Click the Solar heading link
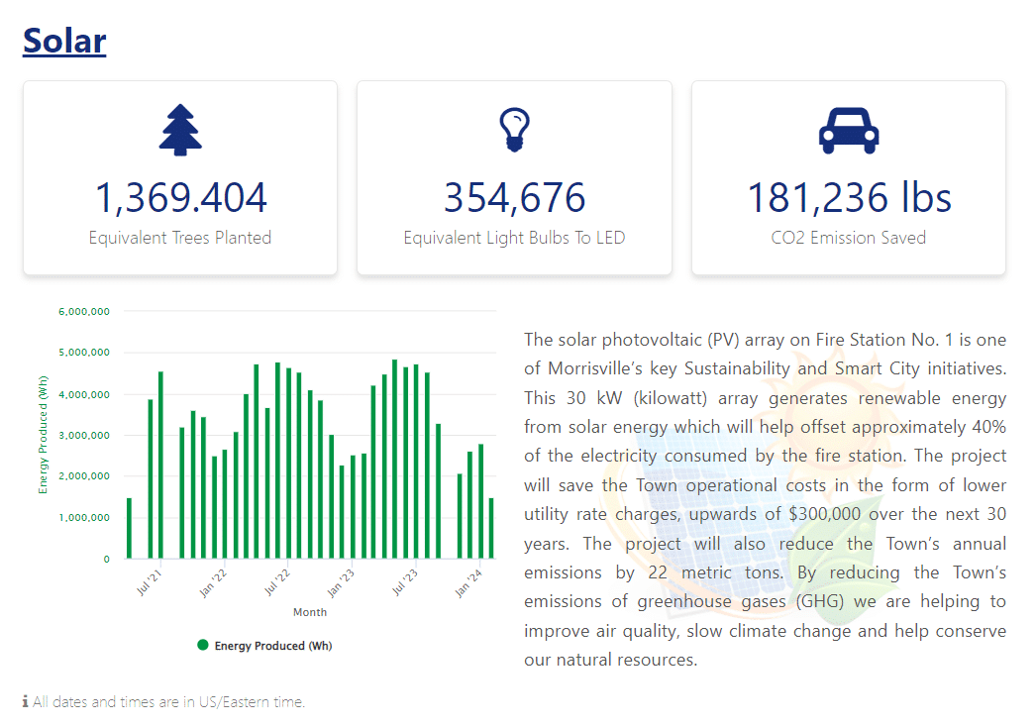Viewport: 1036px width, 726px height. (64, 41)
